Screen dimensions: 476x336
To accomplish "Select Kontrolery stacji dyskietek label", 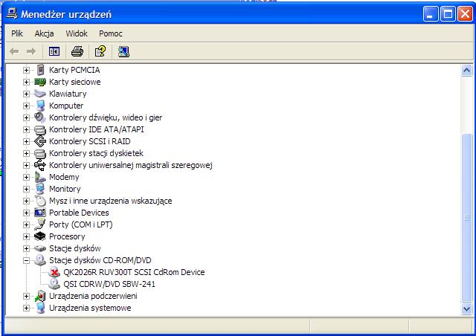I will tap(96, 153).
